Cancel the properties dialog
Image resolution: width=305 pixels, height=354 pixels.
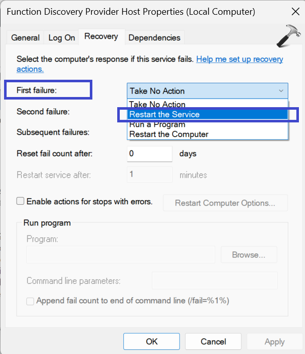213,341
